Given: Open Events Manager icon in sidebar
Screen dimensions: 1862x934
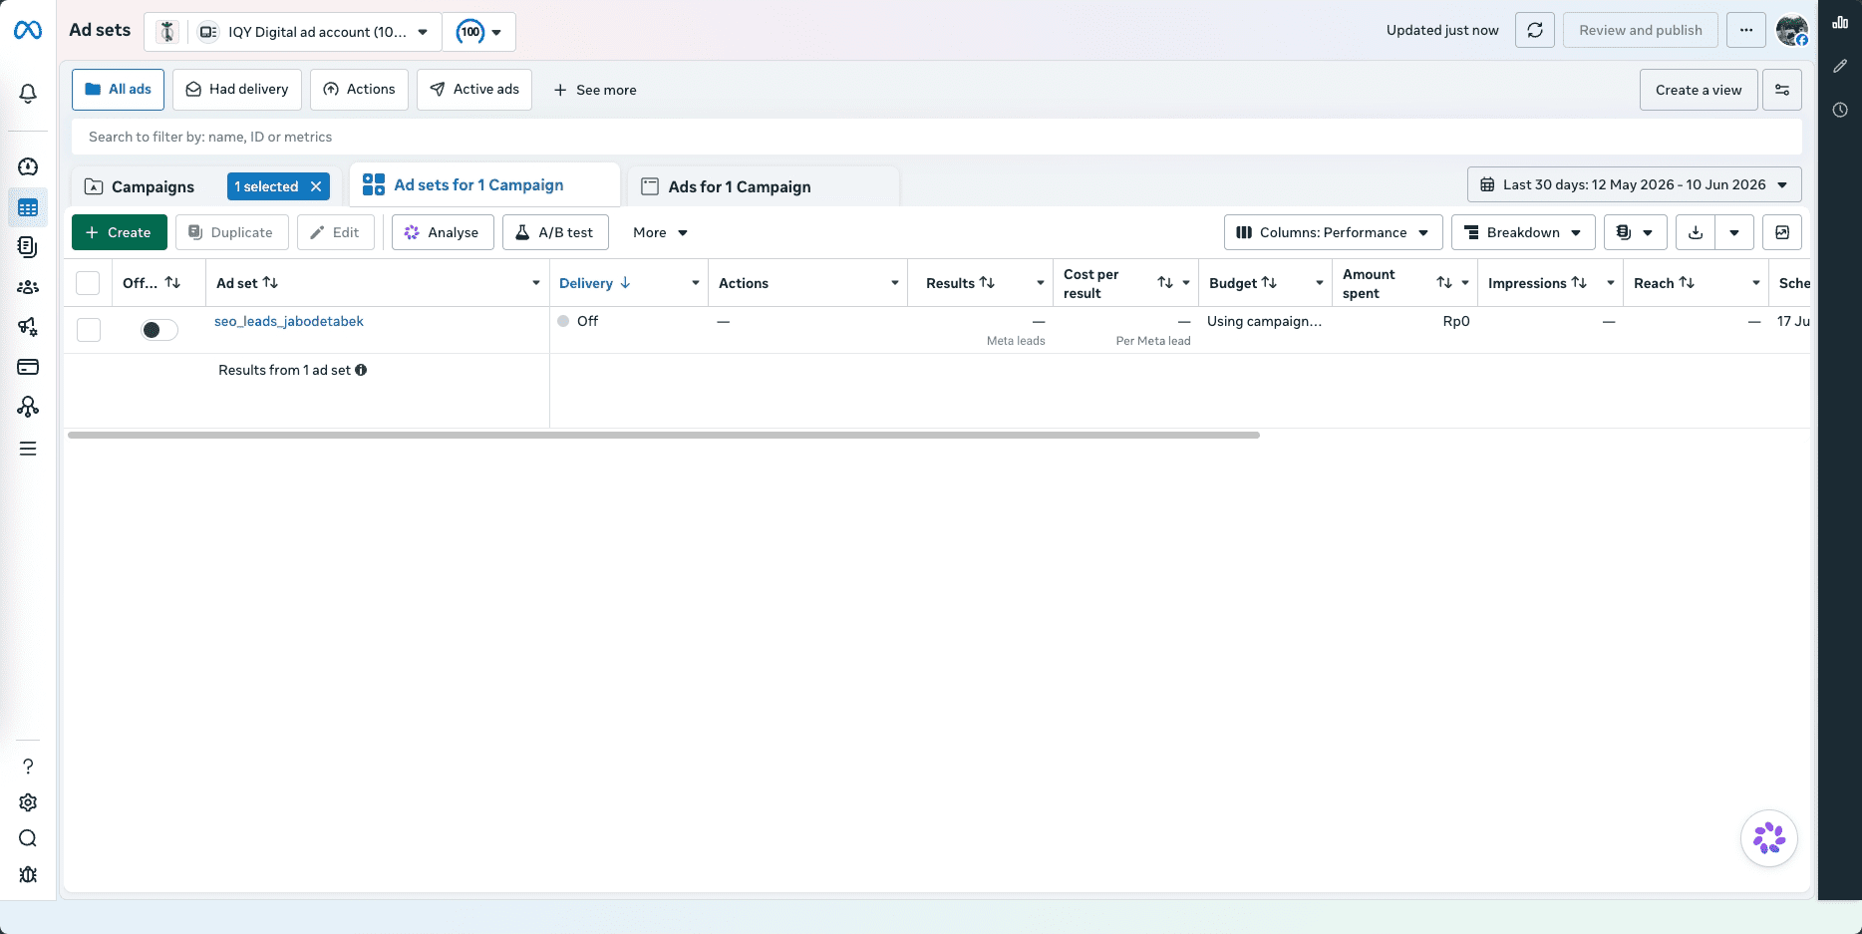Looking at the screenshot, I should point(28,407).
